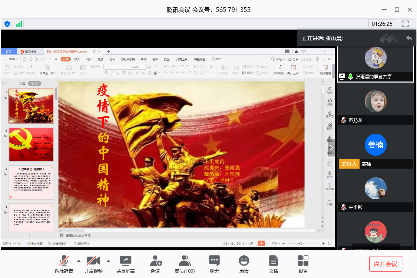Image resolution: width=417 pixels, height=278 pixels.
Task: Select host 姜楠's blue avatar
Action: coord(376,145)
